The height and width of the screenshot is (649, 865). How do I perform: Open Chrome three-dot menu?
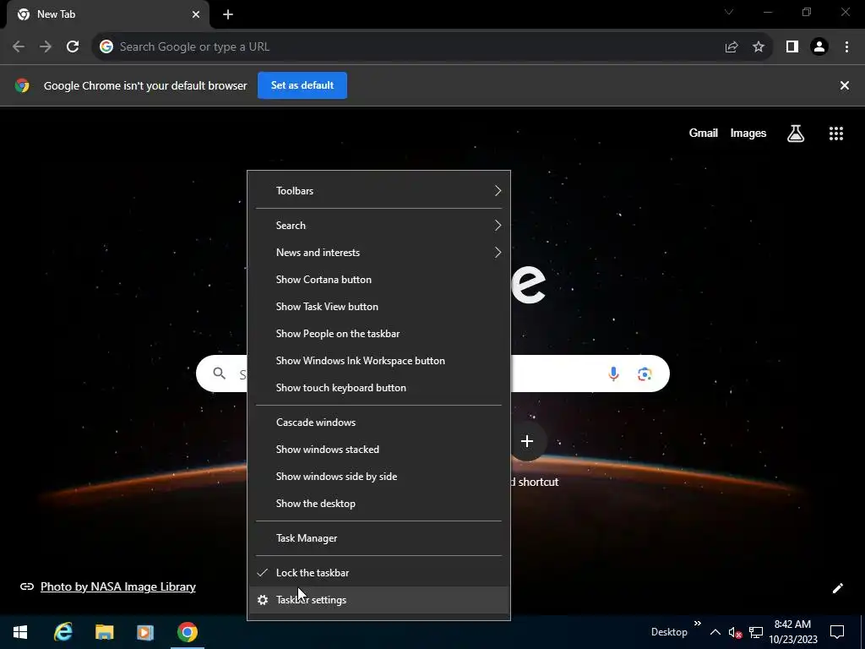coord(846,47)
